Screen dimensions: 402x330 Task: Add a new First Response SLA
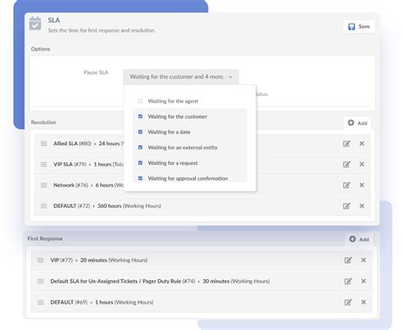tap(359, 239)
